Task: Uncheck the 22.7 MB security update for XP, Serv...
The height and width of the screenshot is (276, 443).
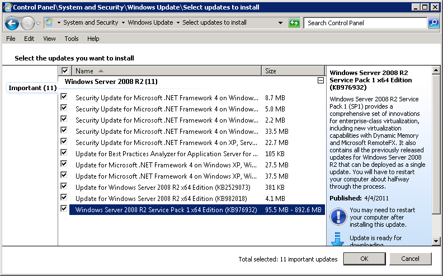Action: (x=64, y=142)
